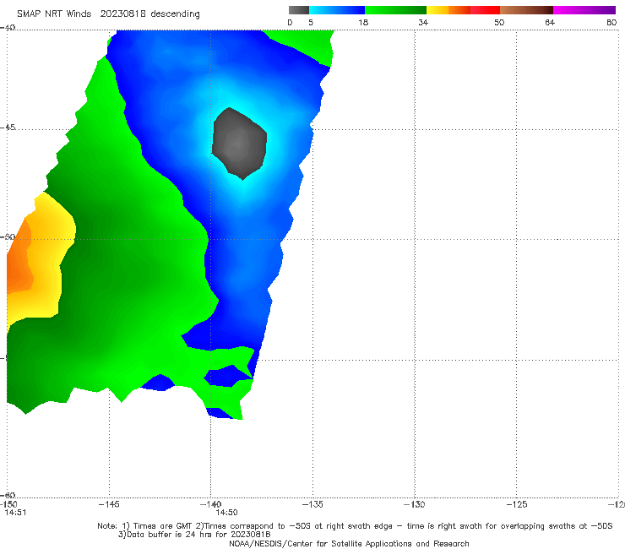Image resolution: width=625 pixels, height=549 pixels.
Task: Click the brown 50-64 segment of the color bar
Action: point(526,10)
